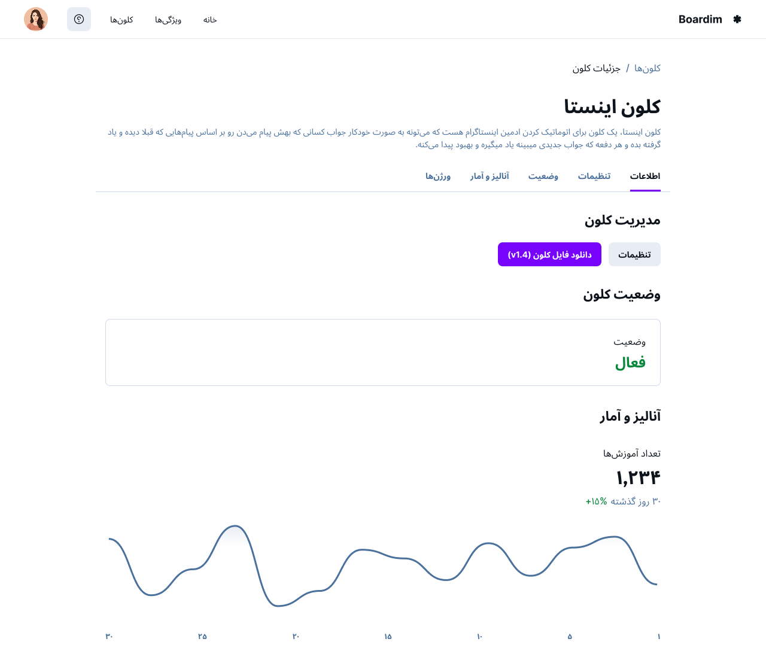Click the ۱,۲۳۴ training count value
Screen dimensions: 766x666
click(x=639, y=478)
